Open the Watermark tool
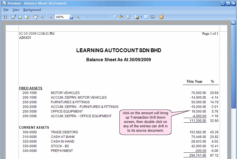This screenshot has height=159, width=237. click(x=128, y=17)
